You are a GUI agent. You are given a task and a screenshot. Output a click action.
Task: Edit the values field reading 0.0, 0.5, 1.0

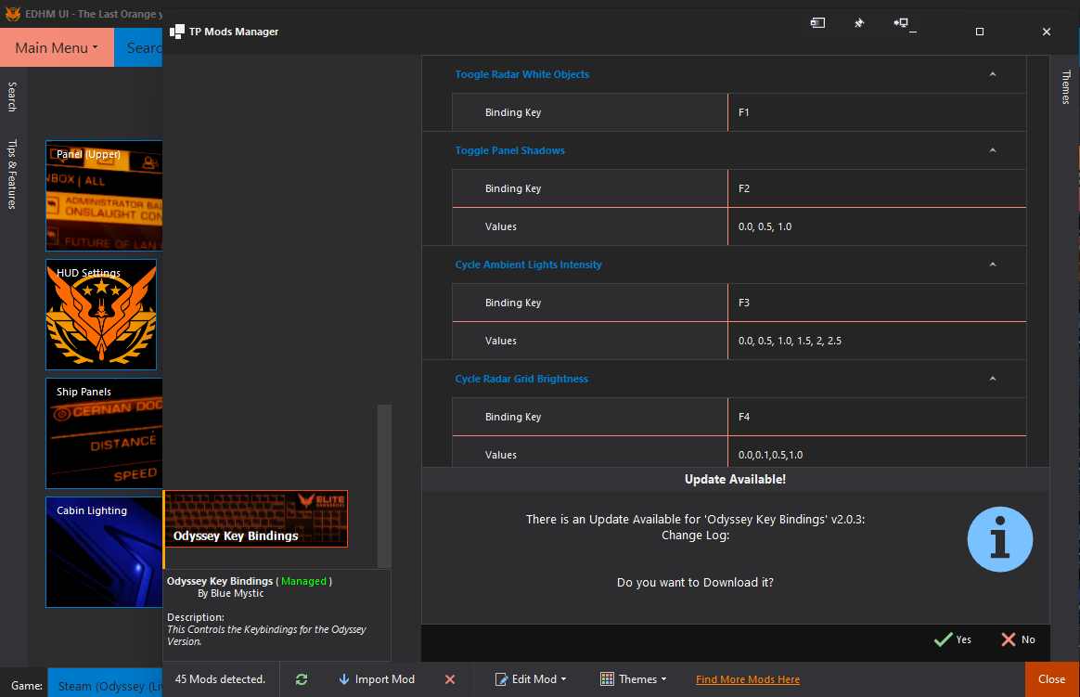pyautogui.click(x=877, y=226)
